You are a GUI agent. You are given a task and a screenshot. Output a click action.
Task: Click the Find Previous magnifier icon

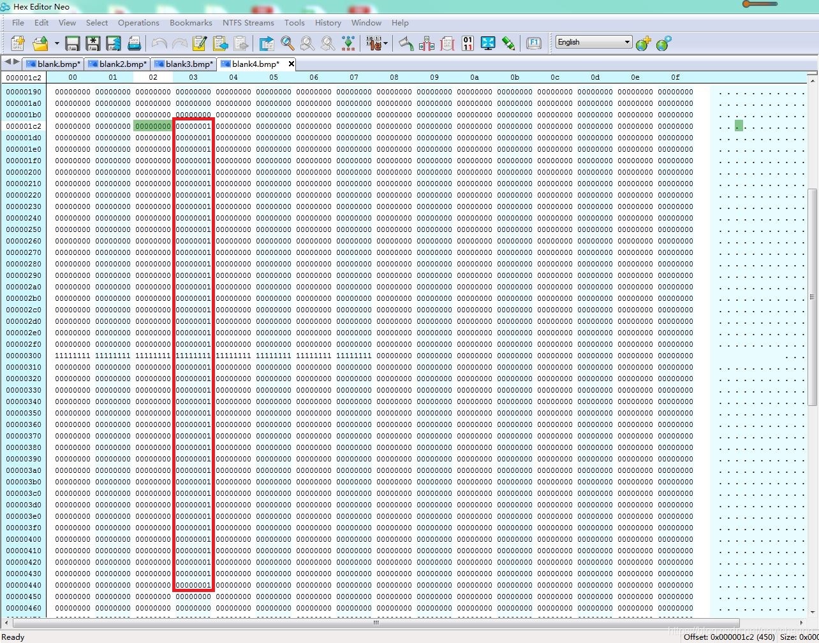[328, 43]
